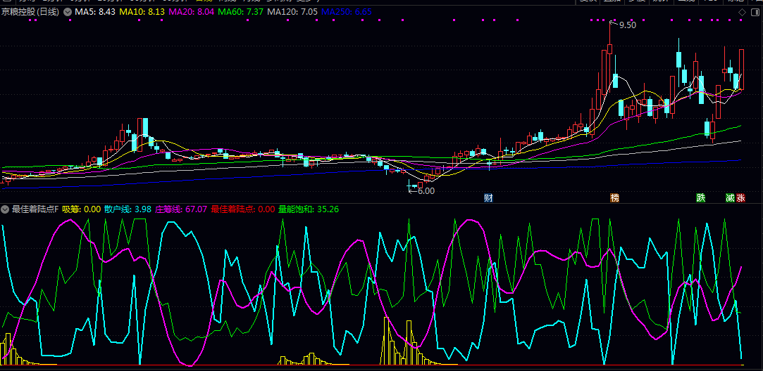Image resolution: width=763 pixels, height=371 pixels.
Task: Click the 量能饱和 indicator value label
Action: point(309,209)
